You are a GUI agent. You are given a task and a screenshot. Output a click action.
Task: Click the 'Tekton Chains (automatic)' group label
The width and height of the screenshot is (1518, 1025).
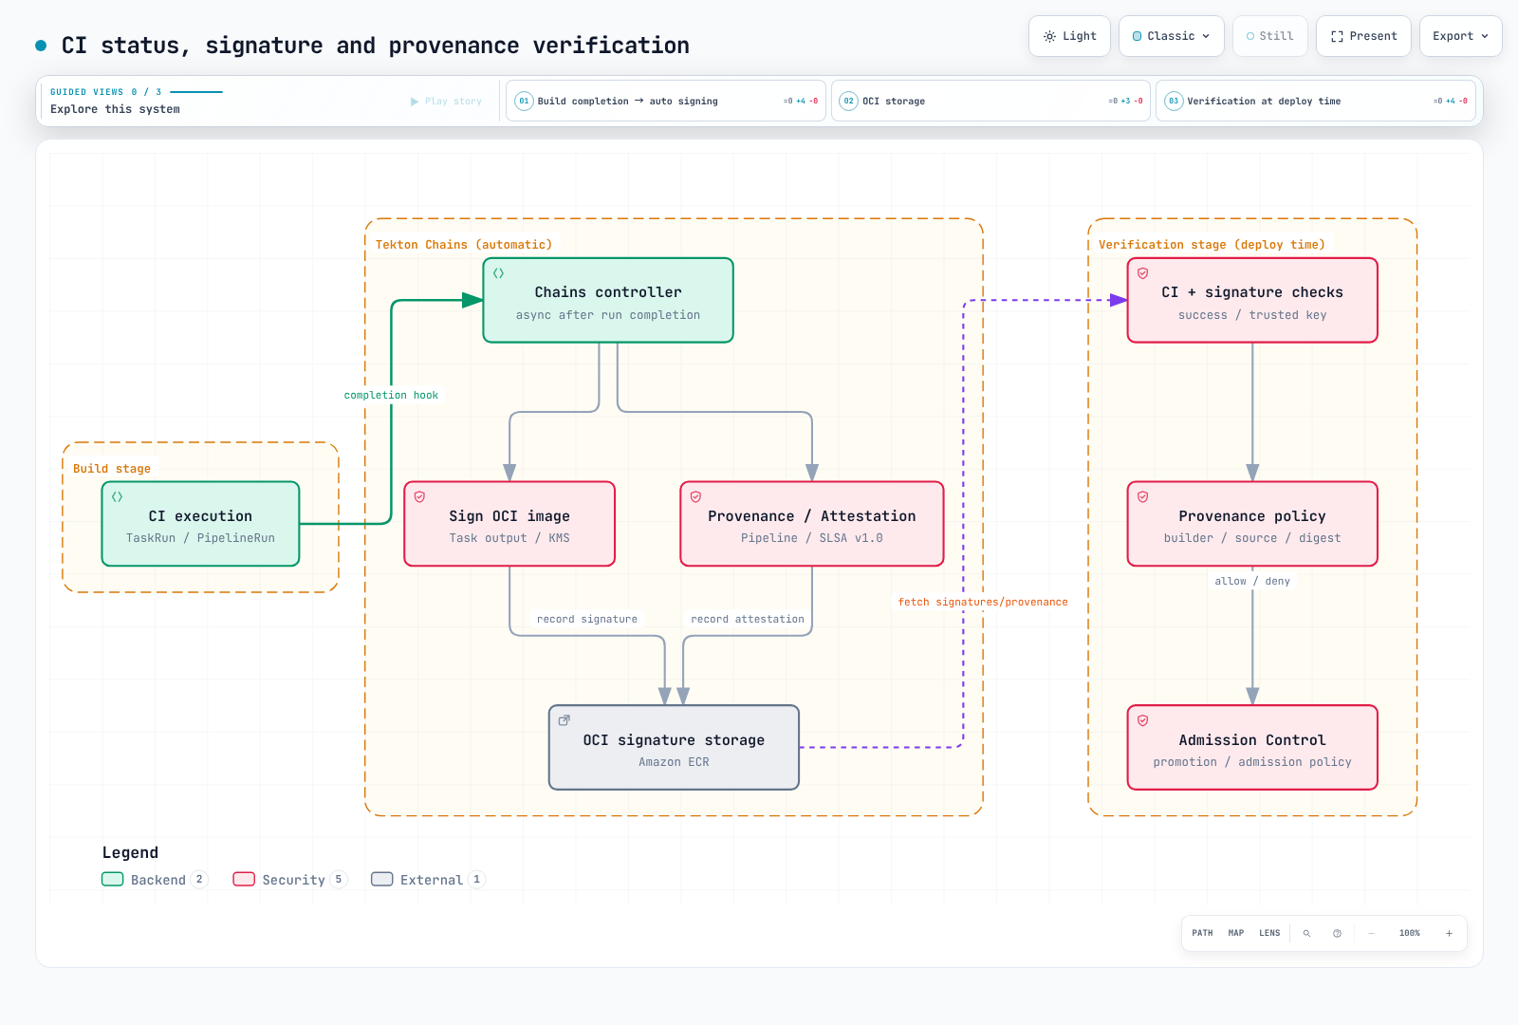point(464,245)
